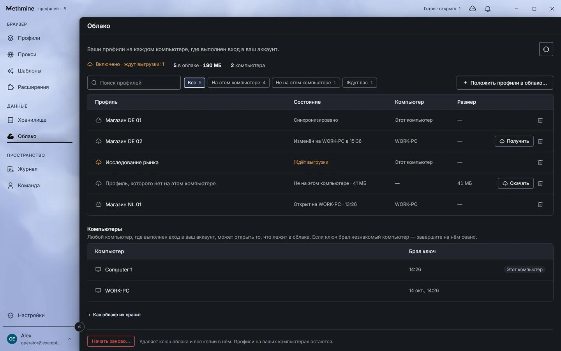The height and width of the screenshot is (351, 561).
Task: Collapse the sidebar with the double-chevron button
Action: click(x=79, y=327)
